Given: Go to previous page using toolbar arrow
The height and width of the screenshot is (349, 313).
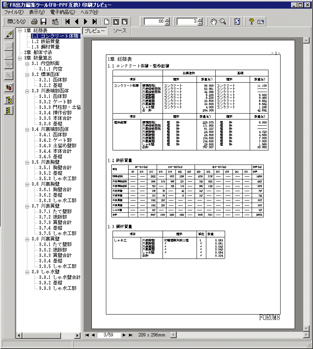Looking at the screenshot, I should (x=77, y=22).
